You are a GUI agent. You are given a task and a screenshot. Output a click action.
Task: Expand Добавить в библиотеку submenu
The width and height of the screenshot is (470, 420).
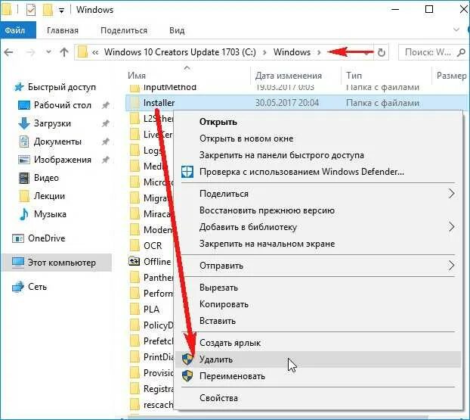point(318,227)
